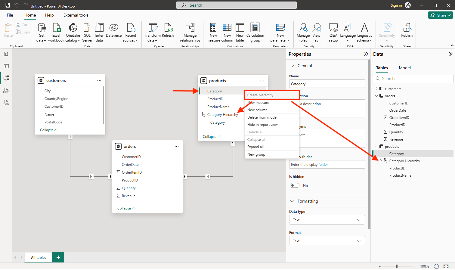Choose Hide in report view

272,125
